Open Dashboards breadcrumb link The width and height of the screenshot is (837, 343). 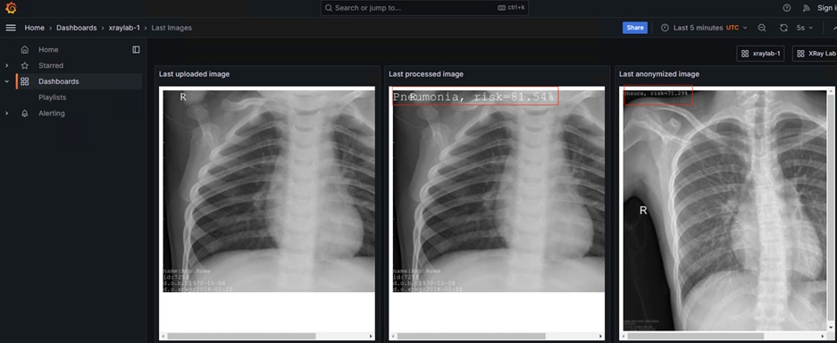point(76,28)
